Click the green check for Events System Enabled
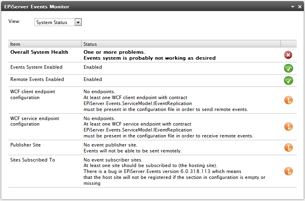Image resolution: width=305 pixels, height=201 pixels. 288,68
